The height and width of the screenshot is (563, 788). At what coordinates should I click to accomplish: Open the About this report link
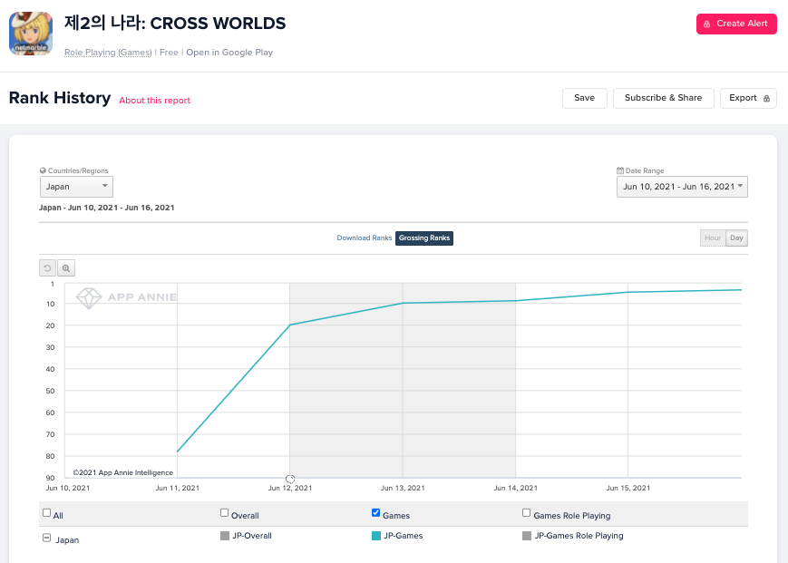(x=154, y=101)
